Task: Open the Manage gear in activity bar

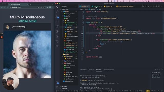Action: pos(57,87)
